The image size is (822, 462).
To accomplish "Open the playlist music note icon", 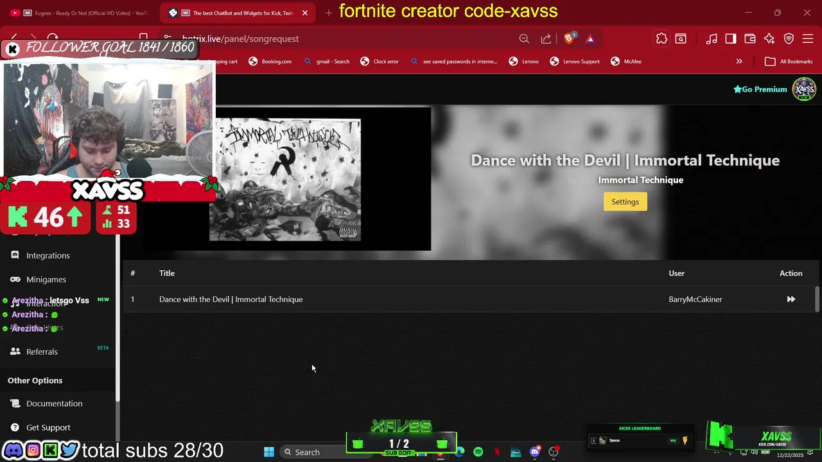I will coord(712,38).
